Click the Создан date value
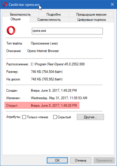 click(x=54, y=91)
